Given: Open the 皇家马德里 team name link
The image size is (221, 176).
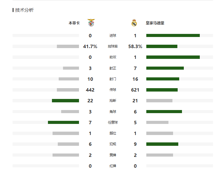Looking at the screenshot, I should point(155,23).
